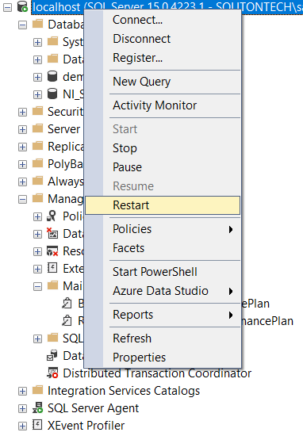The image size is (303, 436).
Task: Click the Extended Events icon
Action: point(52,268)
